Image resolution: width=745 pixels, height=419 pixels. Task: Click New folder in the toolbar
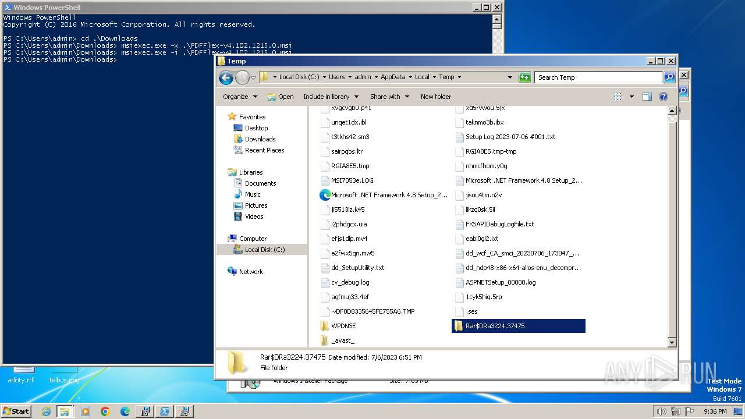(x=436, y=97)
